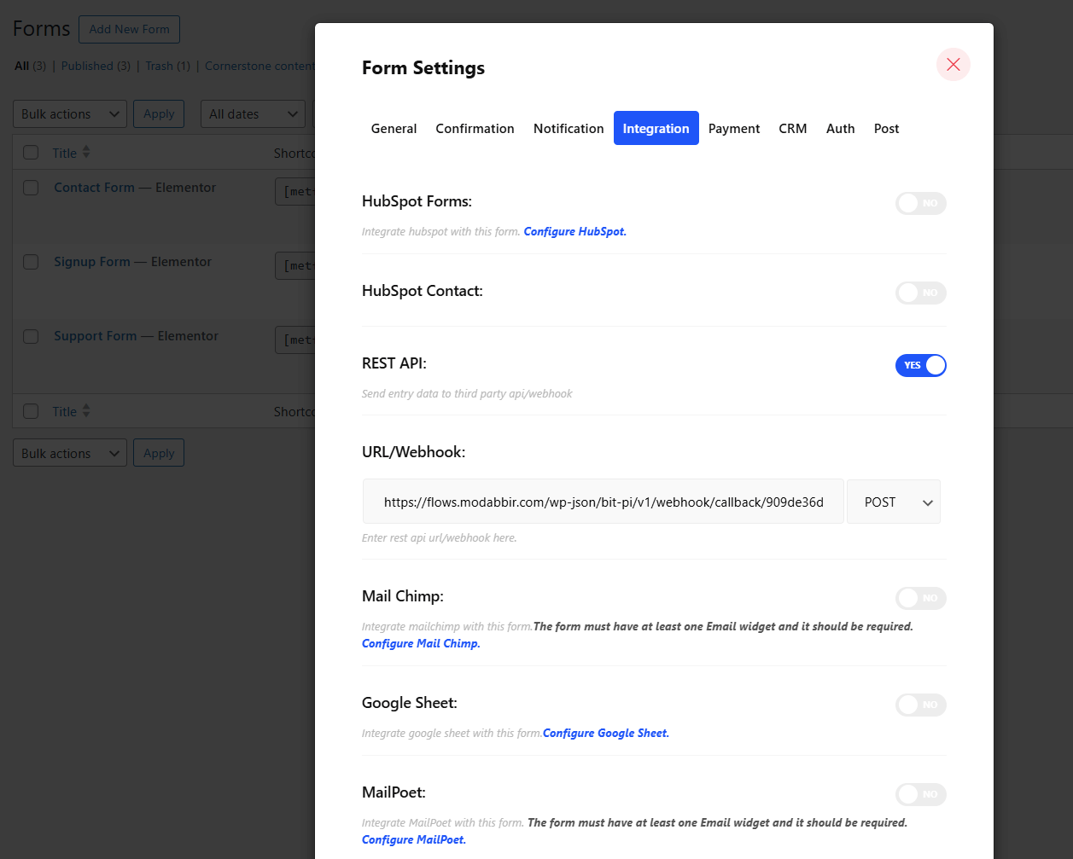
Task: Switch to the General tab
Action: pos(394,128)
